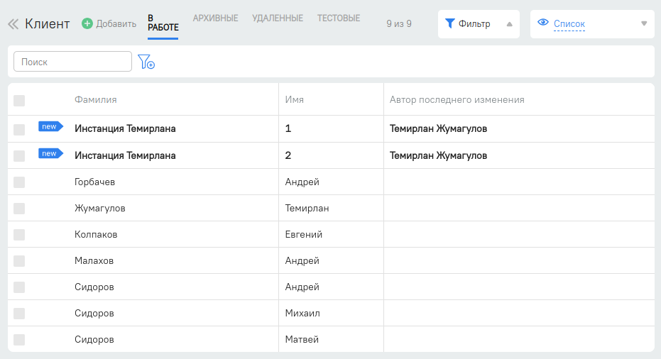Toggle the select-all checkbox in the header

pyautogui.click(x=19, y=101)
